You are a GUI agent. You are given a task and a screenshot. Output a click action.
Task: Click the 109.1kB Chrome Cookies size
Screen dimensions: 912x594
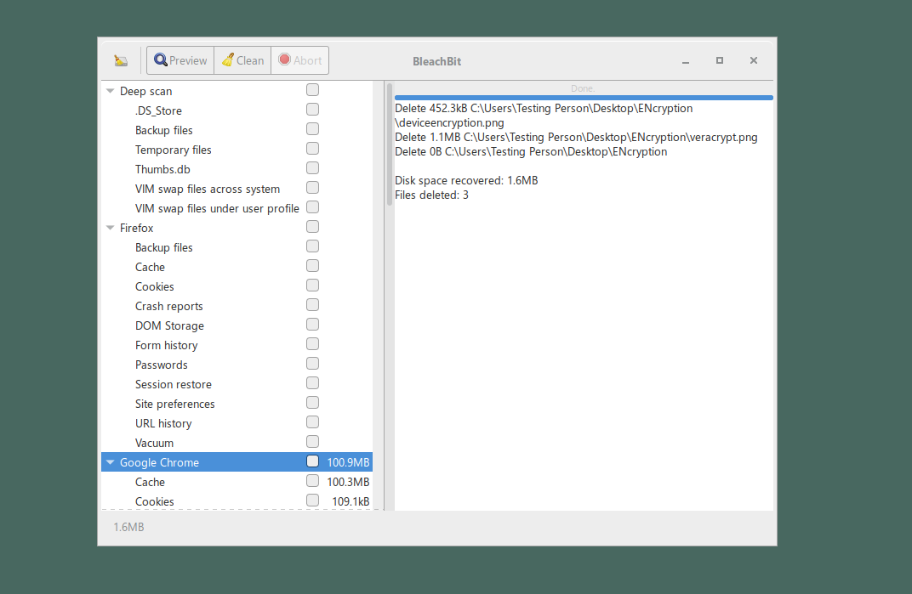(351, 501)
